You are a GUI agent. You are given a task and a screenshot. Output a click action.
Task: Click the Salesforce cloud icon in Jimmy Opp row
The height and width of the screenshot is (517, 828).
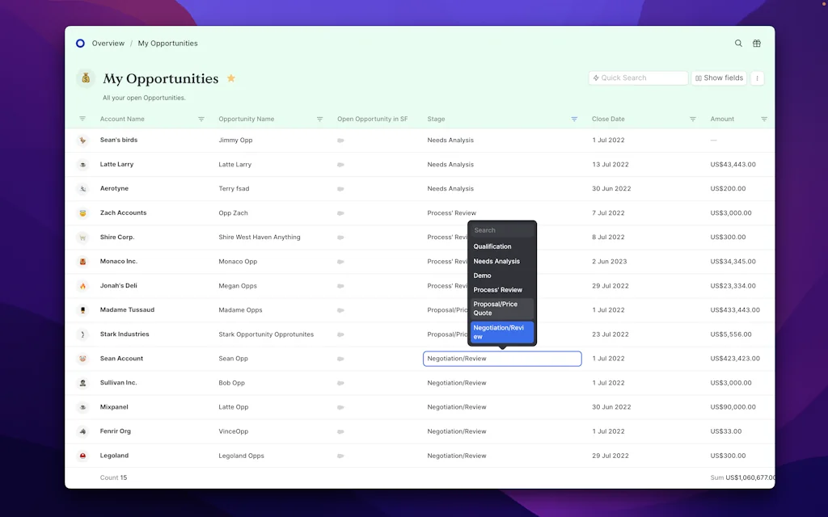340,140
